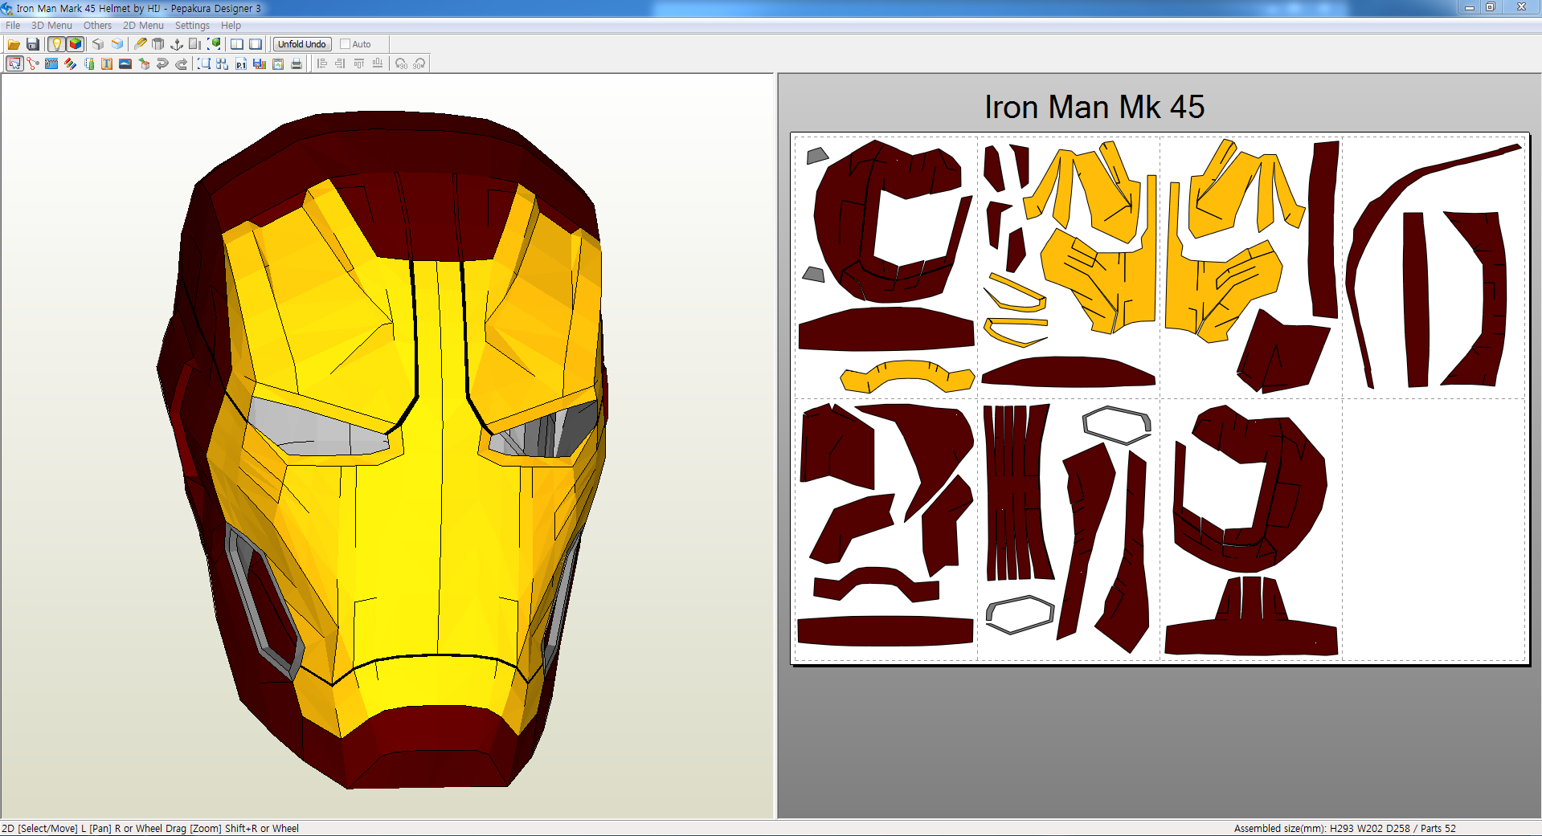Click the light blue cube view icon
This screenshot has width=1542, height=836.
117,44
